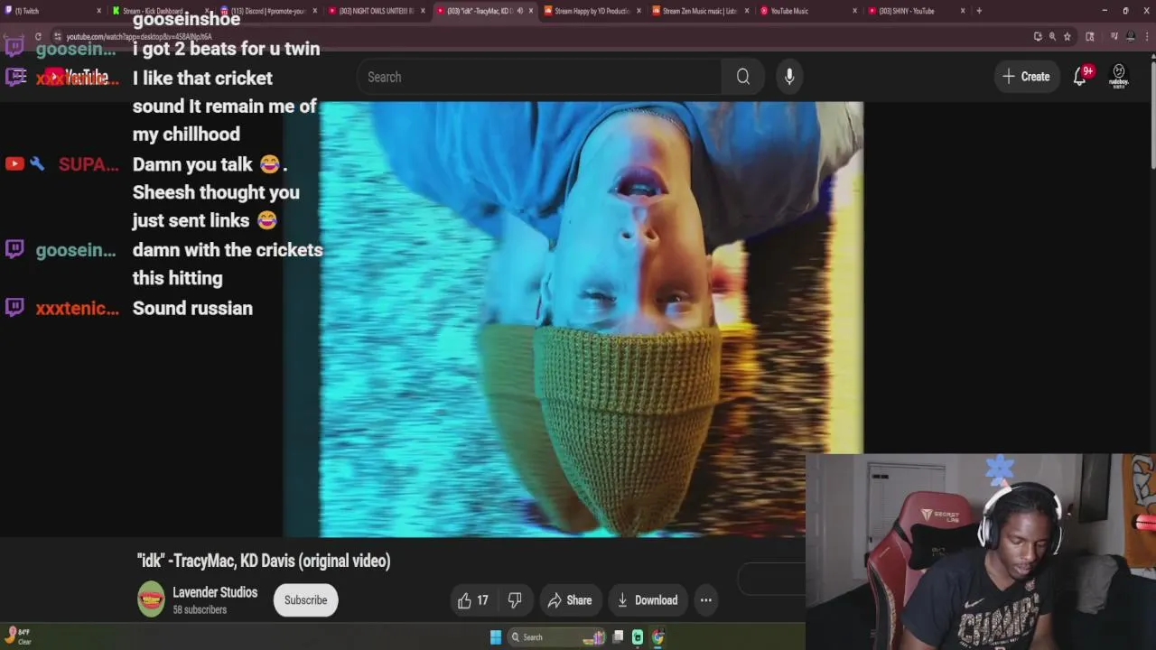The height and width of the screenshot is (650, 1156).
Task: Open Task View on taskbar
Action: click(618, 637)
